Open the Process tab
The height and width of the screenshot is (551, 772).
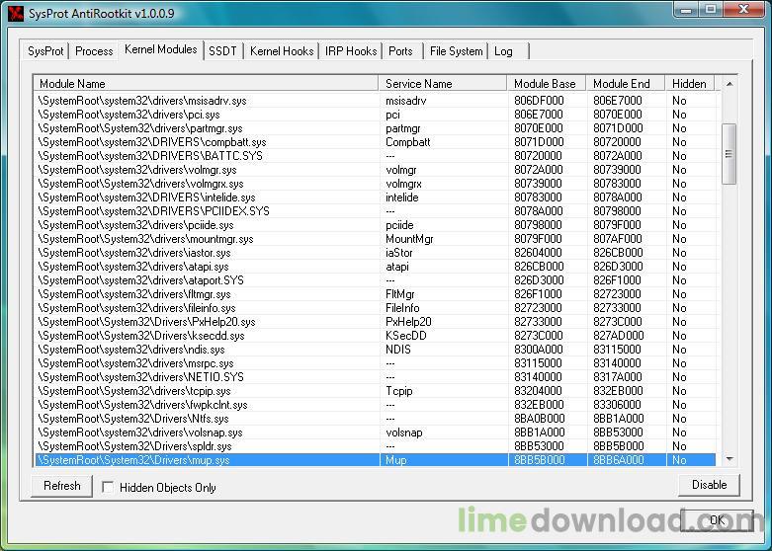[x=94, y=51]
